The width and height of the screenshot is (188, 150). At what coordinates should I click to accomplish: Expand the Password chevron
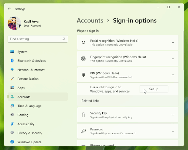point(173,131)
